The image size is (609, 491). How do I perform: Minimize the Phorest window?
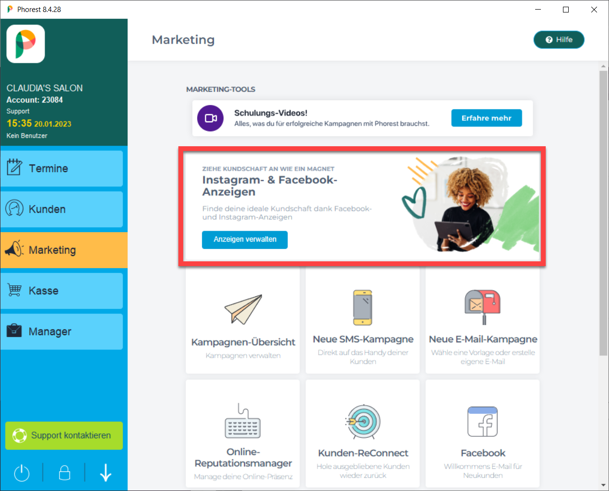[538, 10]
